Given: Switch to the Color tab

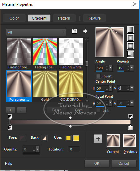Looking at the screenshot, I should (x=14, y=18).
